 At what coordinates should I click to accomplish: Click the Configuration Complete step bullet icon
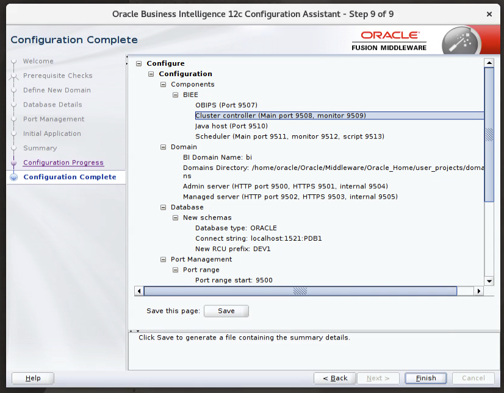tap(14, 177)
